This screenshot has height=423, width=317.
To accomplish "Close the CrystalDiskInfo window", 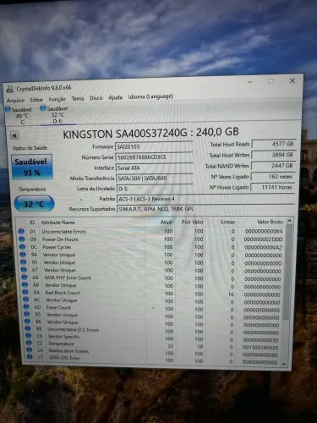I will pos(292,80).
